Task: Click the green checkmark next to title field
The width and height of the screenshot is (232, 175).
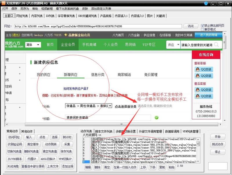Action: click(x=157, y=118)
